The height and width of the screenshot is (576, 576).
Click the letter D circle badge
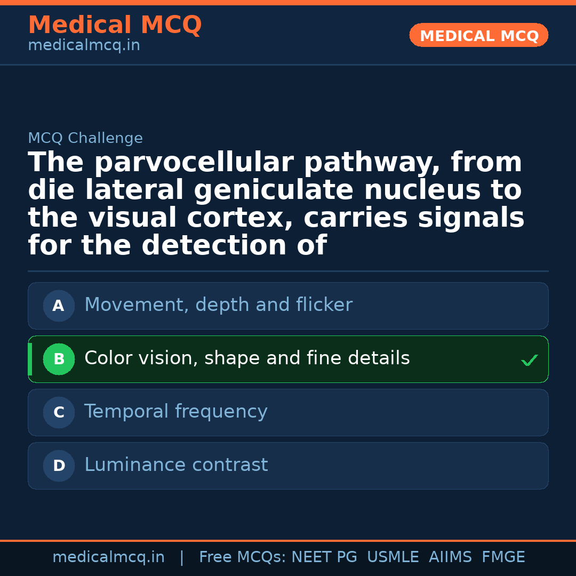[59, 466]
